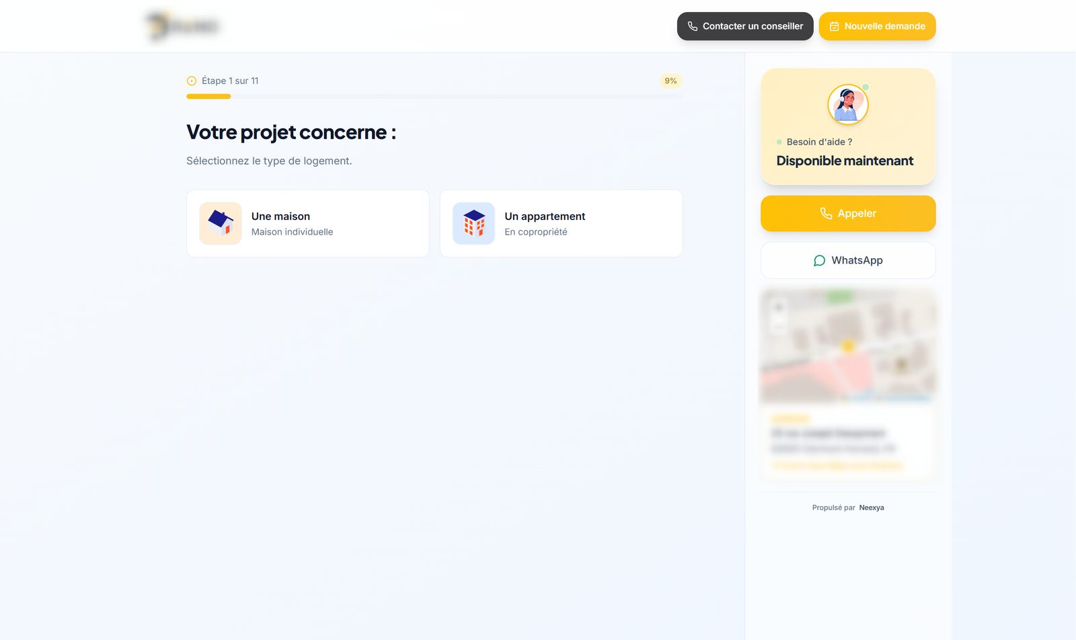Image resolution: width=1076 pixels, height=640 pixels.
Task: Click the Disponible maintenant help card
Action: [848, 126]
